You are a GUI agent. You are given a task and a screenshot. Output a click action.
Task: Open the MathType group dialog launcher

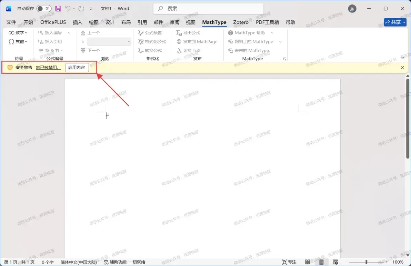coord(285,59)
